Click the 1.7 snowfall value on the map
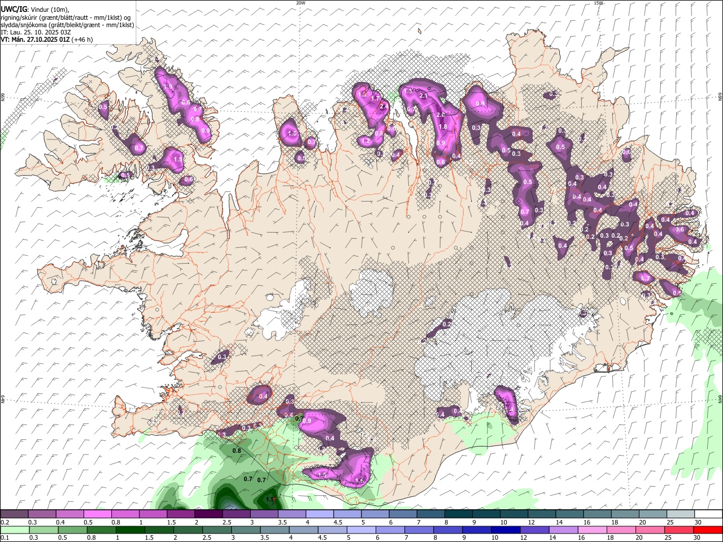 pyautogui.click(x=376, y=98)
